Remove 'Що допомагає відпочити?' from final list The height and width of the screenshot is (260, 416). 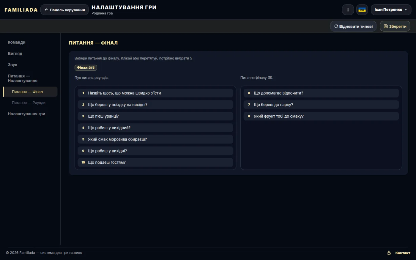(321, 93)
